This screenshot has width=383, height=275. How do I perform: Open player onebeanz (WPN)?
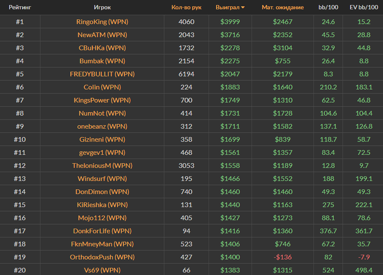(x=102, y=126)
